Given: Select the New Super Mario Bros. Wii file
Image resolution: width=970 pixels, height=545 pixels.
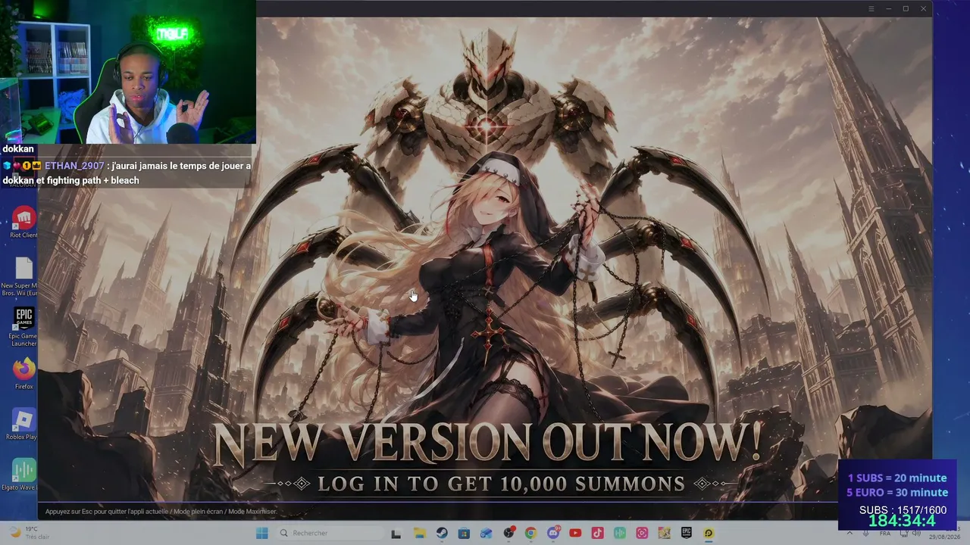Looking at the screenshot, I should (20, 276).
